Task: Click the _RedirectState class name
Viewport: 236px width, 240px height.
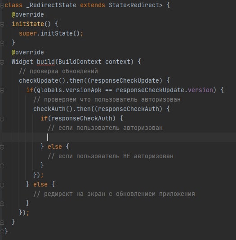Action: point(51,5)
